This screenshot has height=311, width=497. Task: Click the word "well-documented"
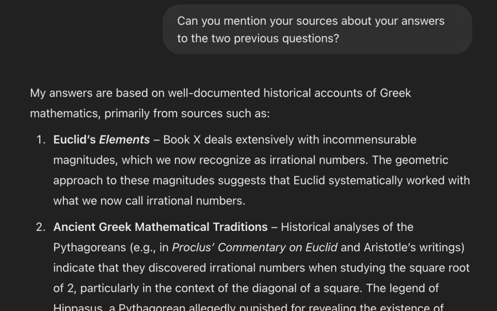point(214,93)
